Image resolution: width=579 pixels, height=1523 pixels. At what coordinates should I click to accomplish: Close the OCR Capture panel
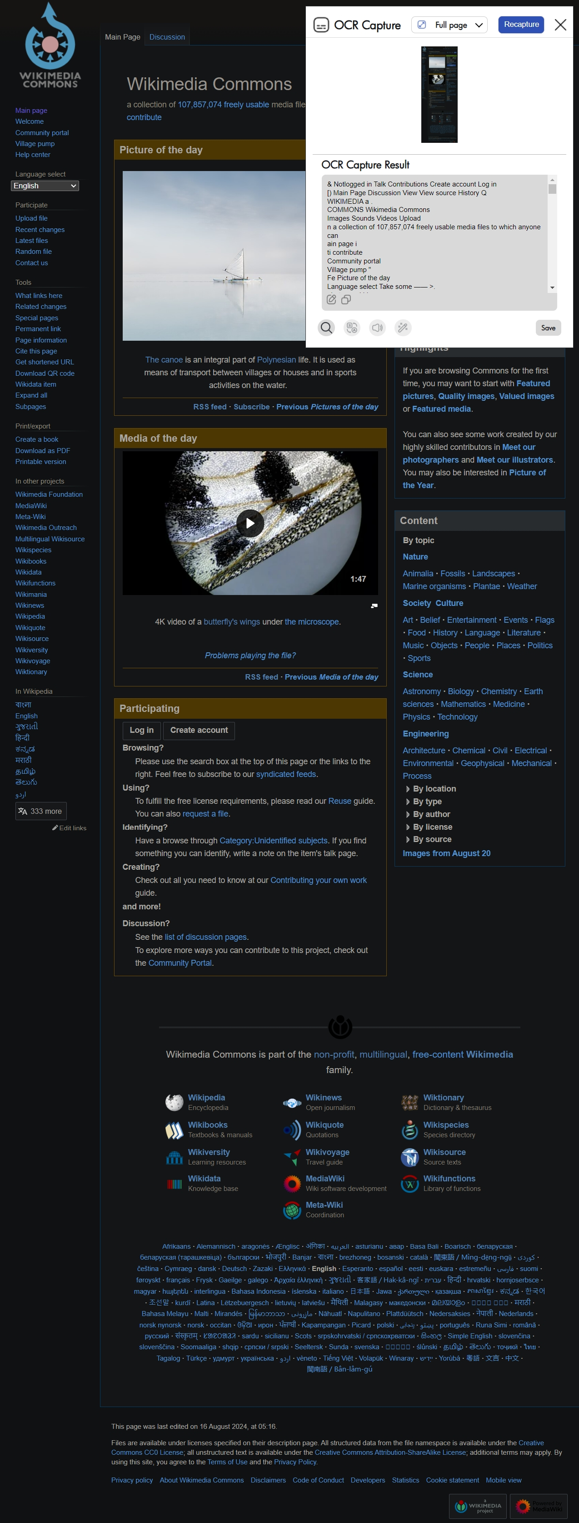click(x=561, y=25)
